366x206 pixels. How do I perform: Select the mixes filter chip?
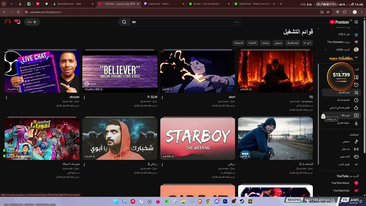265,43
